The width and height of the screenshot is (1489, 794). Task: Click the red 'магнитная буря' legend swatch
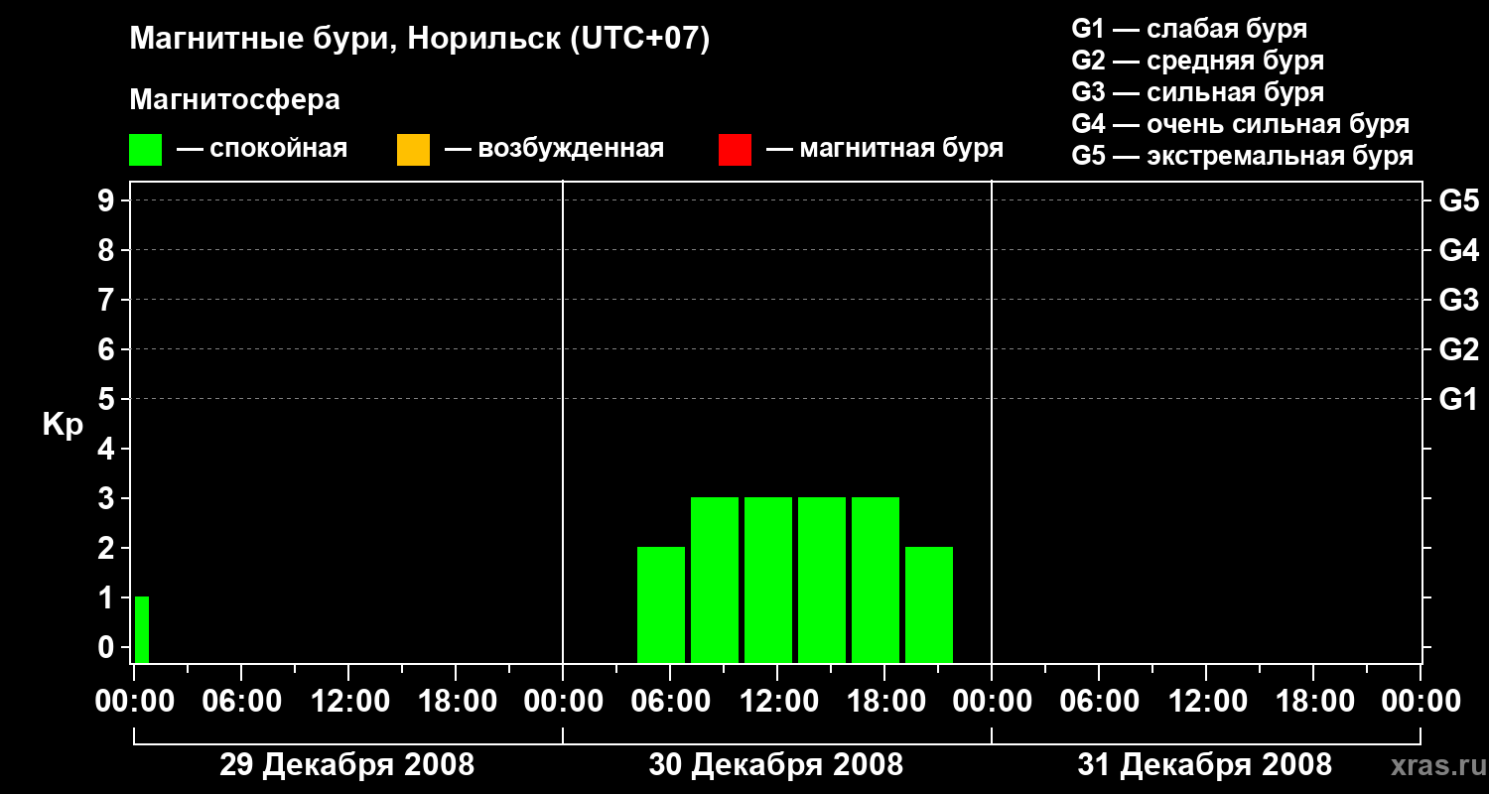click(x=735, y=150)
